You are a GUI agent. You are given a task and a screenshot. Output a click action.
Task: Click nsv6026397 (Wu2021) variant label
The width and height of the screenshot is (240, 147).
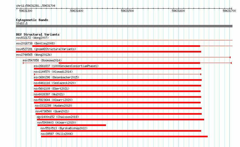click(49, 94)
